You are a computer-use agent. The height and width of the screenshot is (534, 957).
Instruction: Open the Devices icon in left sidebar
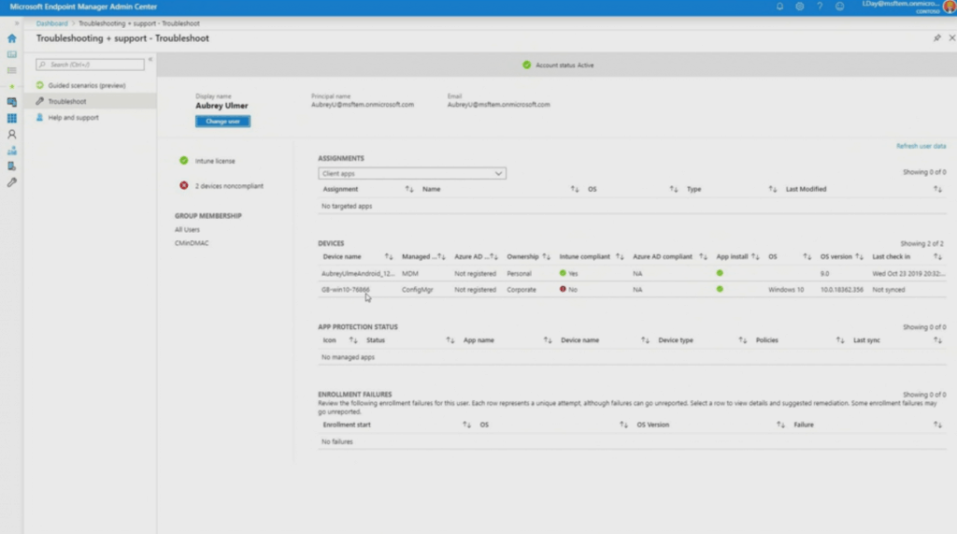point(11,102)
